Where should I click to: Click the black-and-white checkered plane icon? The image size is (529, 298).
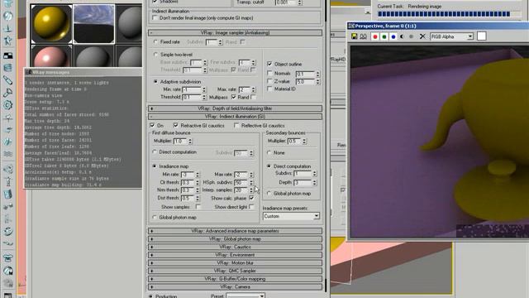(x=7, y=55)
